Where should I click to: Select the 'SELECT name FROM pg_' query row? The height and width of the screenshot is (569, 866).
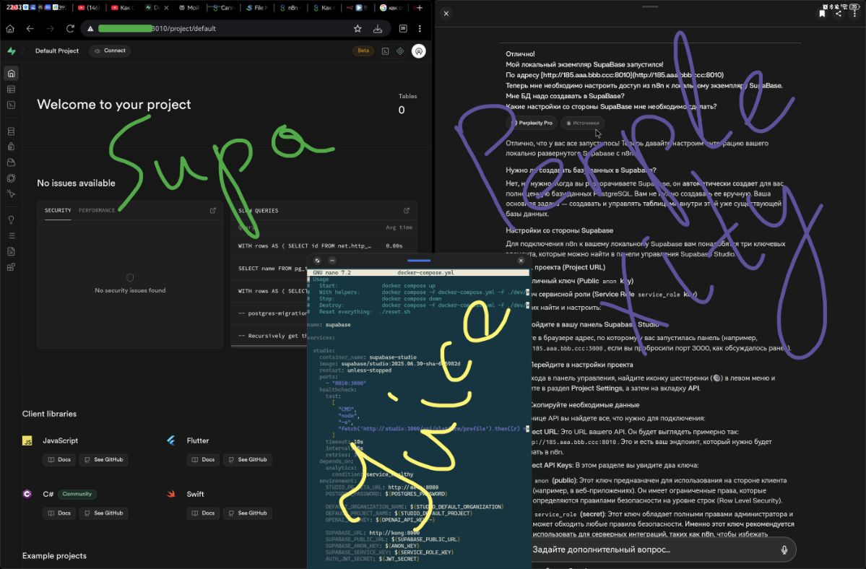pos(324,268)
